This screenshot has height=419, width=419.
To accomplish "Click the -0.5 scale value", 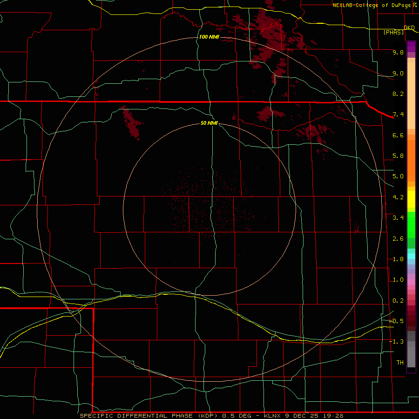I will pyautogui.click(x=397, y=321).
